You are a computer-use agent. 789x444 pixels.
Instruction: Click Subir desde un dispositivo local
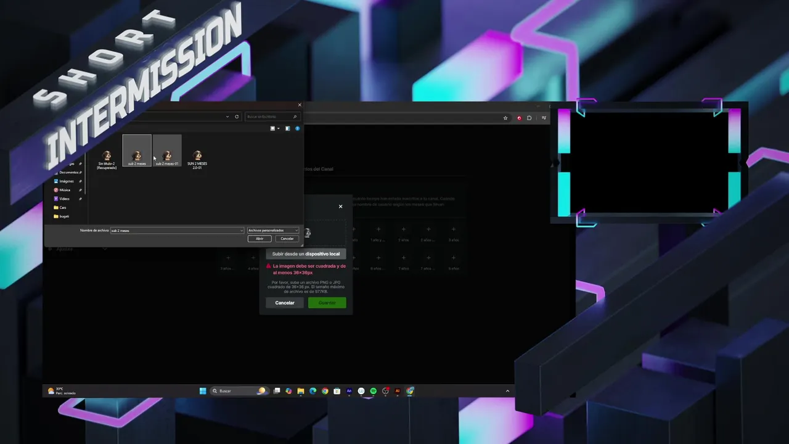coord(306,254)
